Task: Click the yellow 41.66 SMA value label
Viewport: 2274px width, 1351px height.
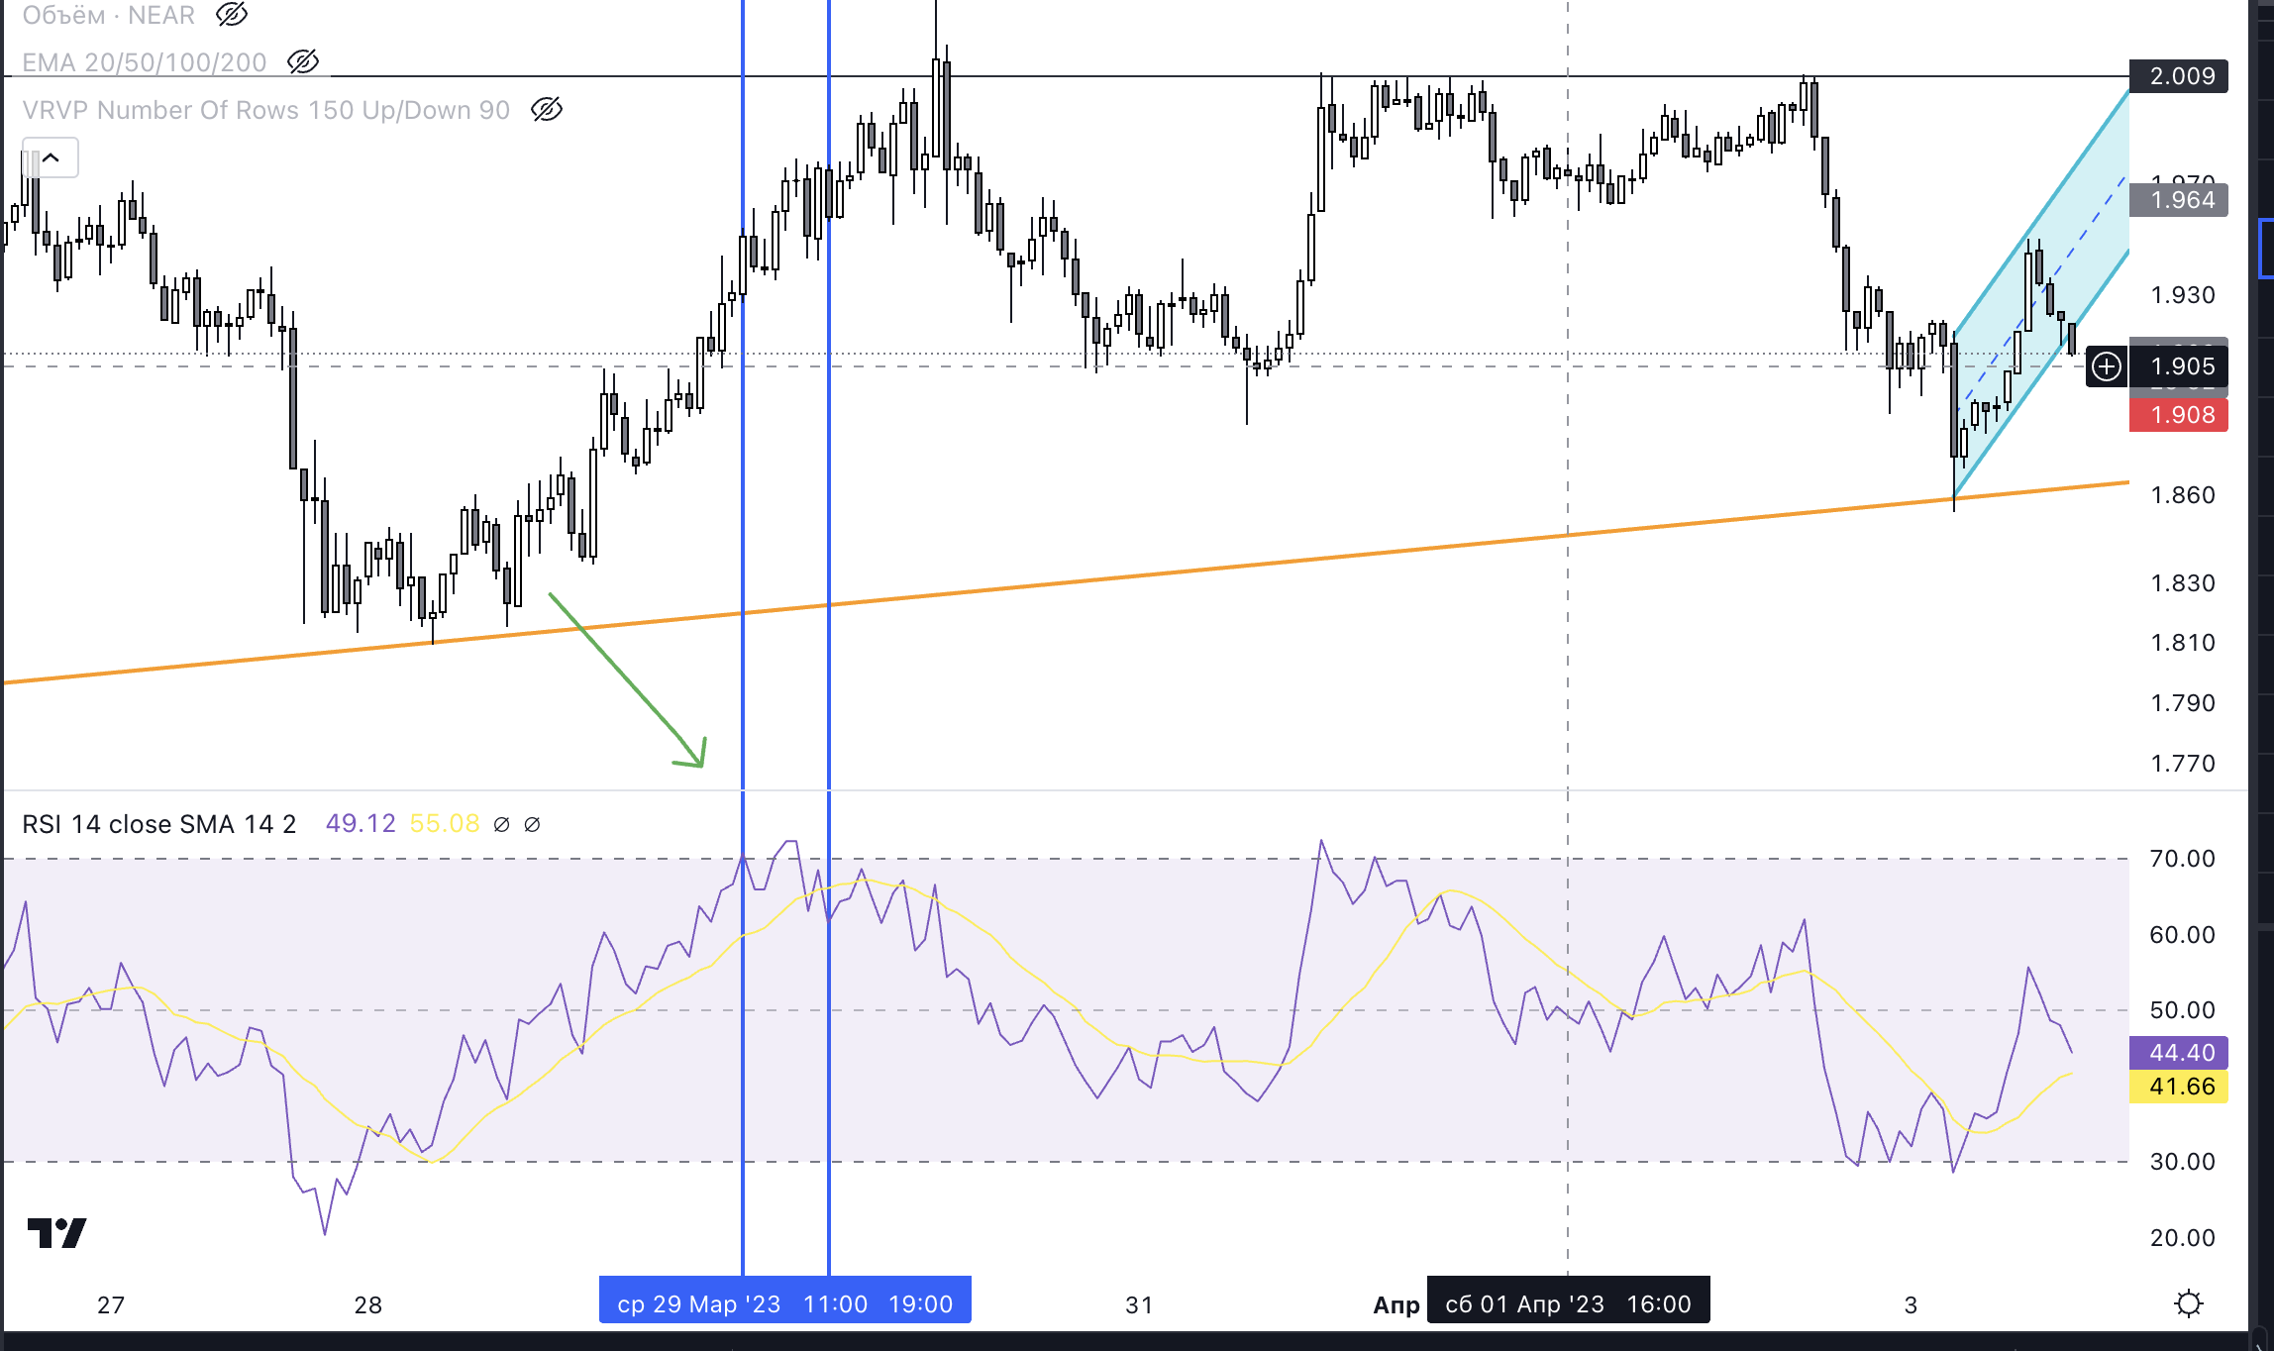Action: (2180, 1087)
